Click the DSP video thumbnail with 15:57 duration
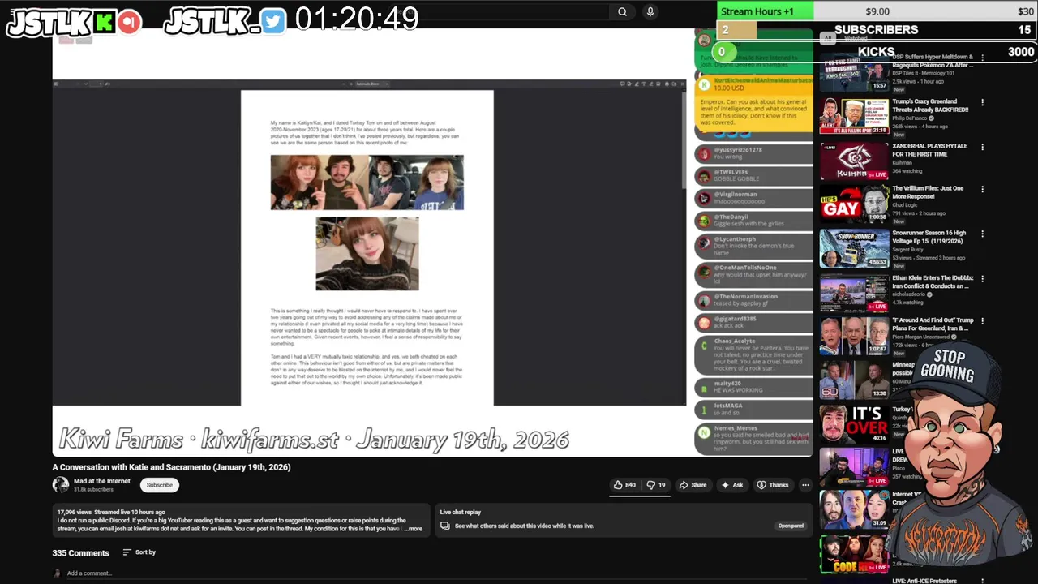The width and height of the screenshot is (1038, 584). coord(854,72)
